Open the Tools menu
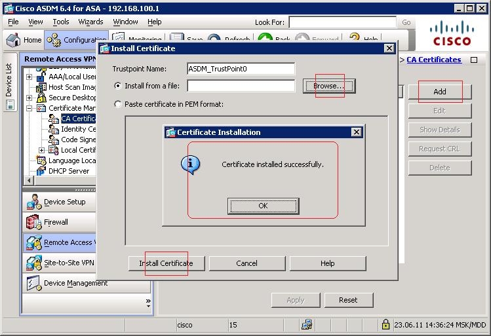The height and width of the screenshot is (336, 491). coord(61,22)
